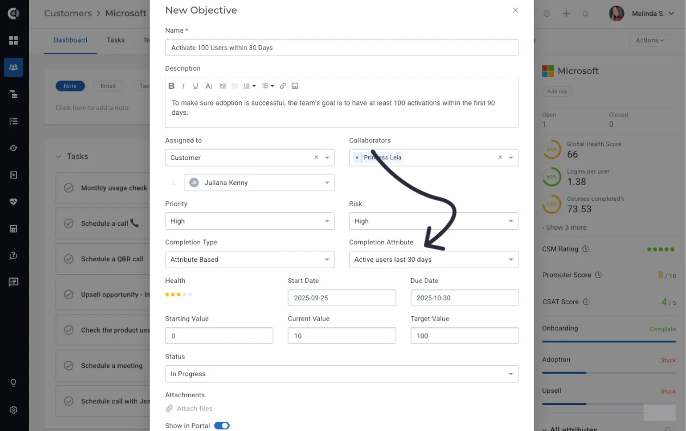Apply italic formatting in Description toolbar
Image resolution: width=686 pixels, height=431 pixels.
[183, 86]
